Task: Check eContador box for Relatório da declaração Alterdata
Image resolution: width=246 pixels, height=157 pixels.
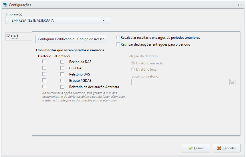Action: pos(62,87)
